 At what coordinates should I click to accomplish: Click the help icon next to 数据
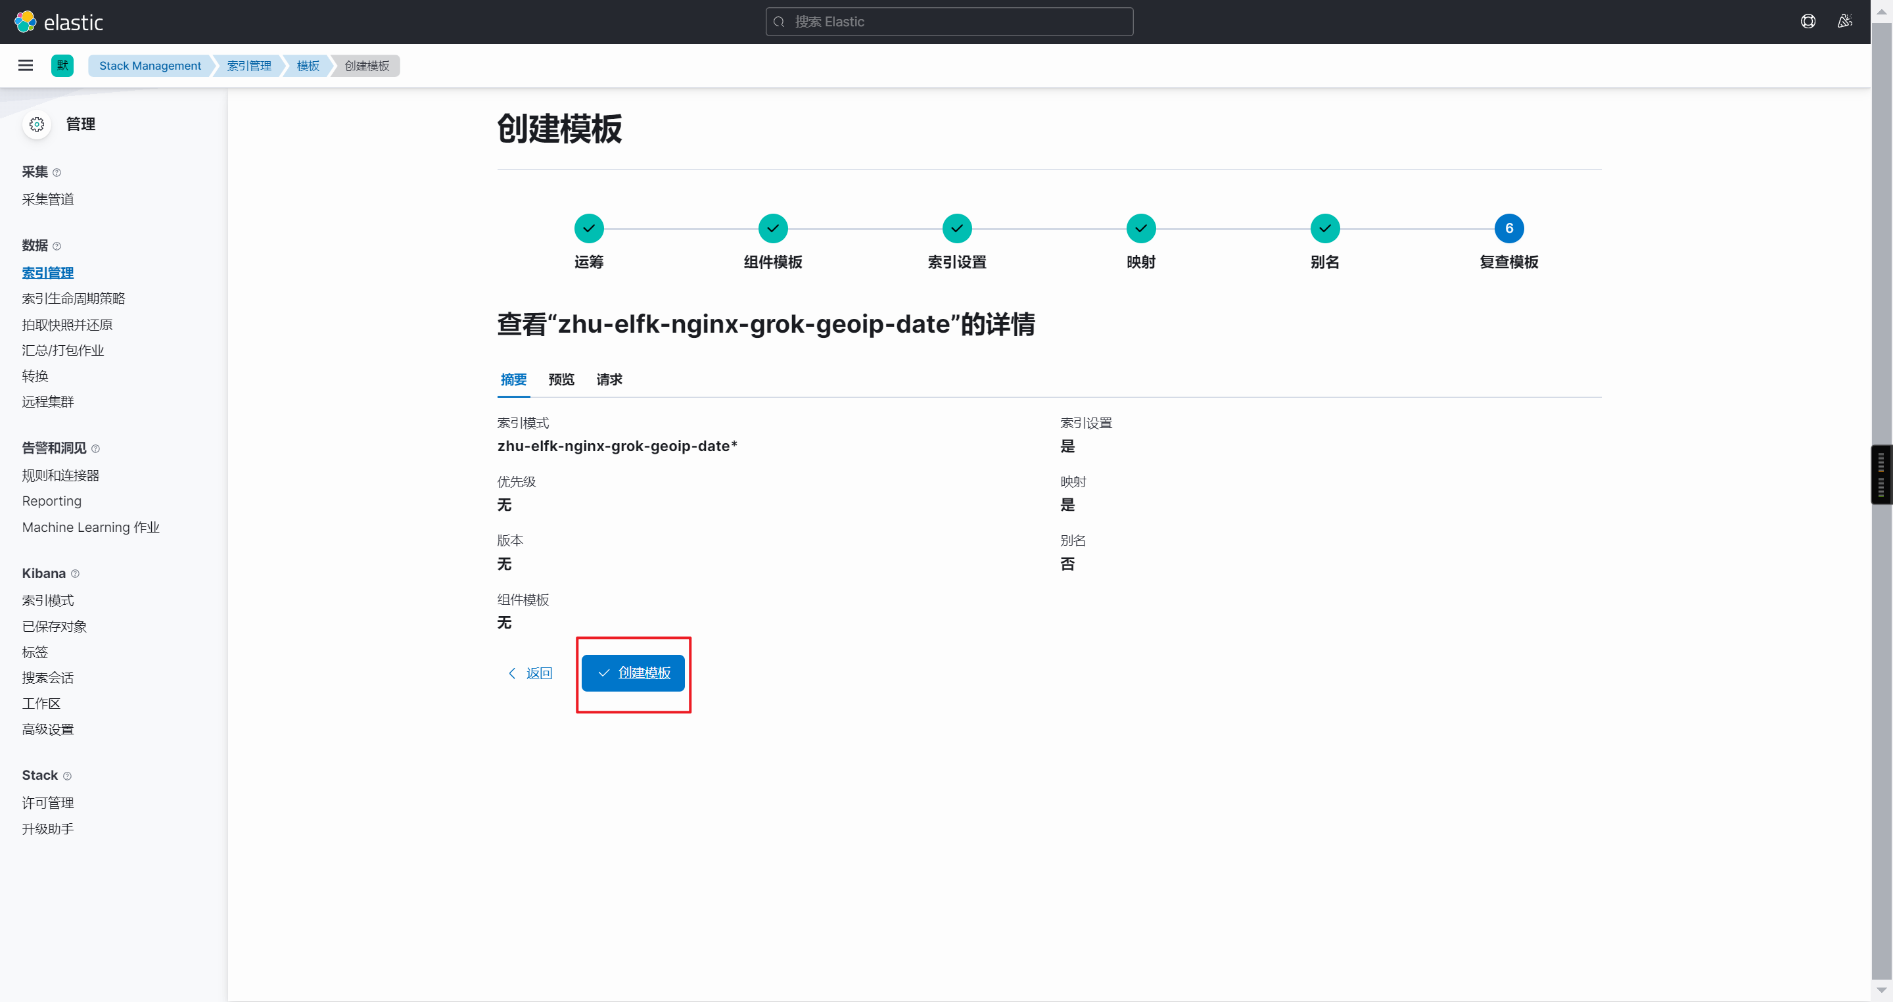[x=57, y=247]
